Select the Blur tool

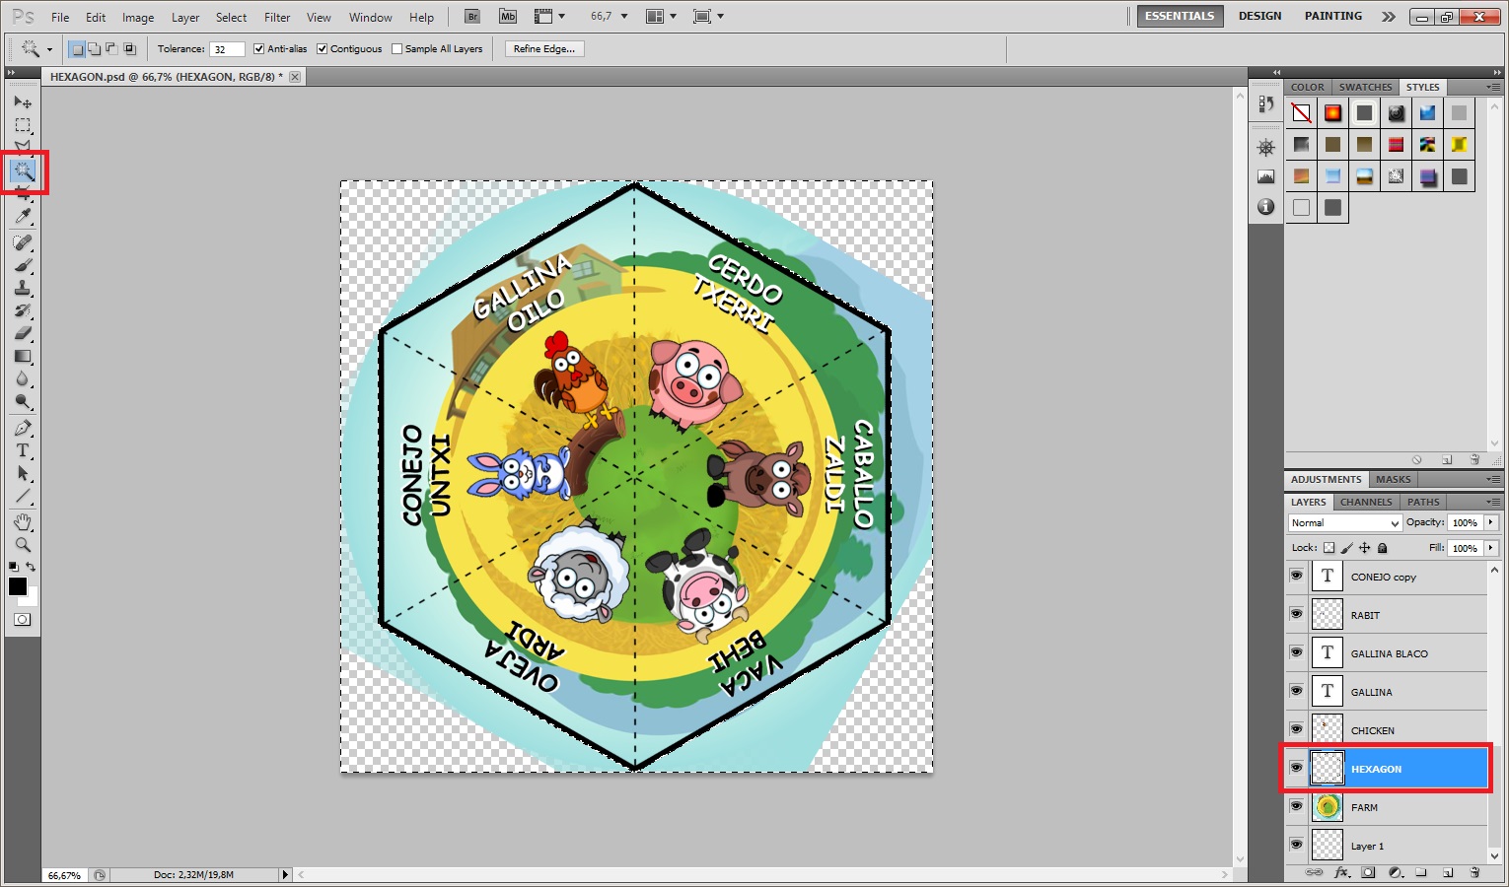pyautogui.click(x=23, y=379)
